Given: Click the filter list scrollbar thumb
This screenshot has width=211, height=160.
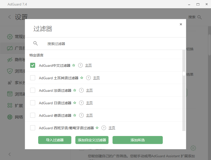Looking at the screenshot, I should pos(184,74).
